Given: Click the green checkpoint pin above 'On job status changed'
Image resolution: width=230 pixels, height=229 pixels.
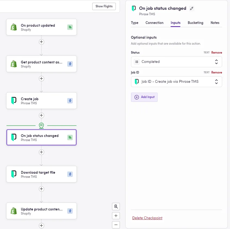Looking at the screenshot, I should point(41,126).
